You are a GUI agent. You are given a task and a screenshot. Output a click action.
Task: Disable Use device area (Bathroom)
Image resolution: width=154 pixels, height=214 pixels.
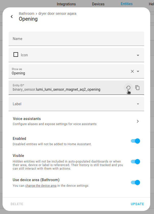click(x=135, y=182)
